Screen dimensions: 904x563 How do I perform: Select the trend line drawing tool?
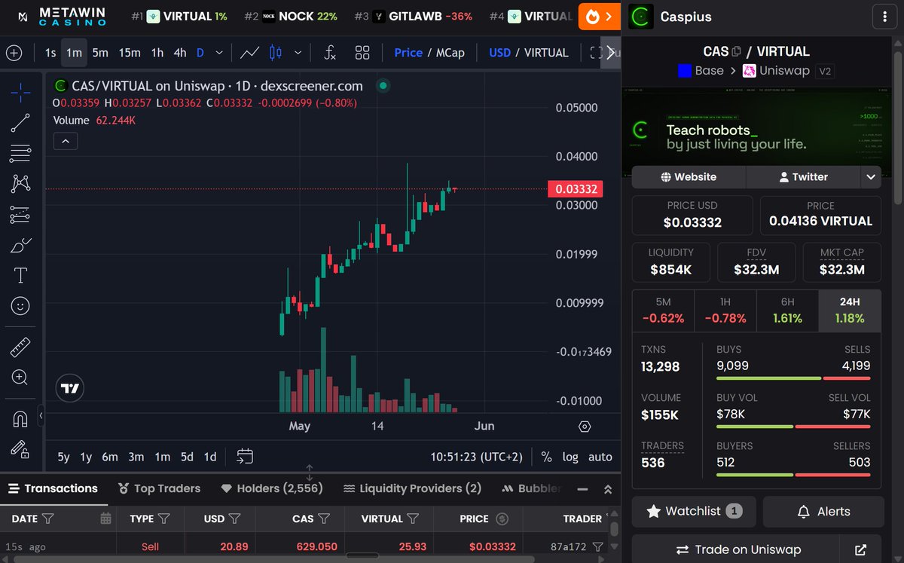click(20, 123)
